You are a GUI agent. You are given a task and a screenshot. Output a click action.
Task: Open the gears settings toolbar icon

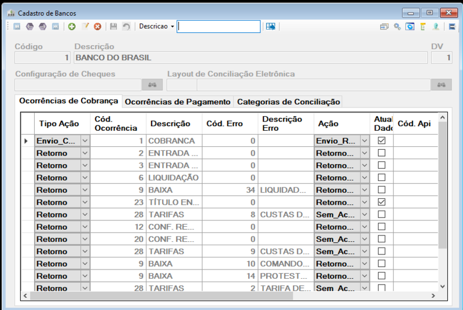pos(397,27)
